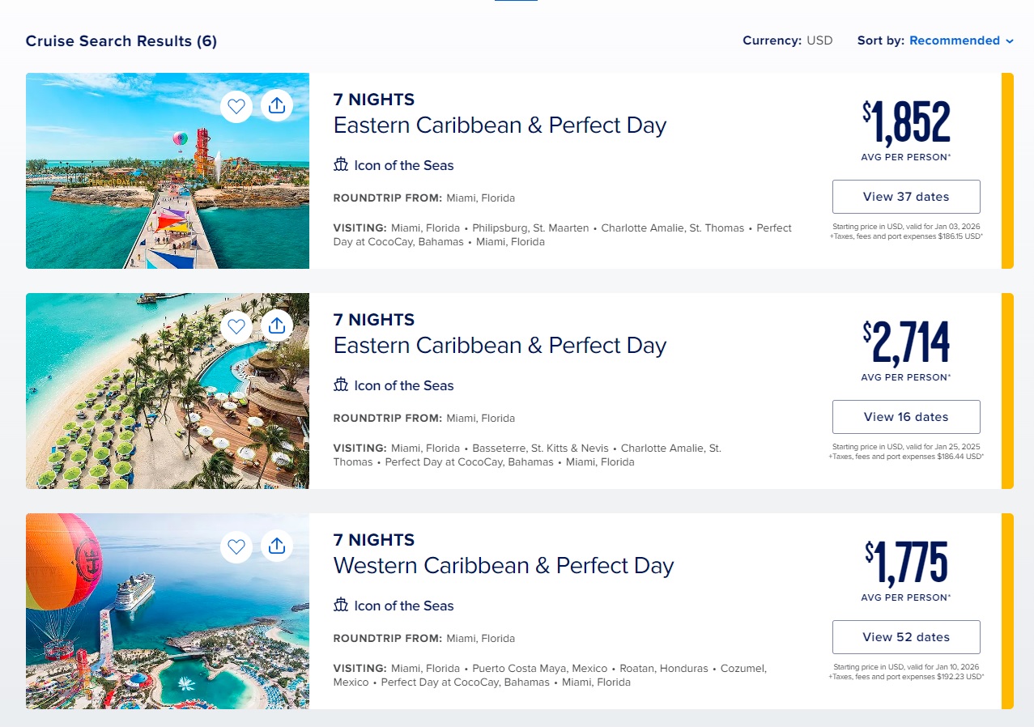Open the Western Caribbean & Perfect Day title
Screen dimensions: 1034x727
click(x=503, y=566)
